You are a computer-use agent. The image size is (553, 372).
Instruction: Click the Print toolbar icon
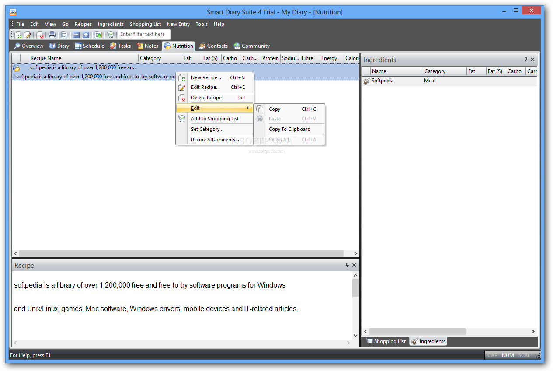click(52, 35)
